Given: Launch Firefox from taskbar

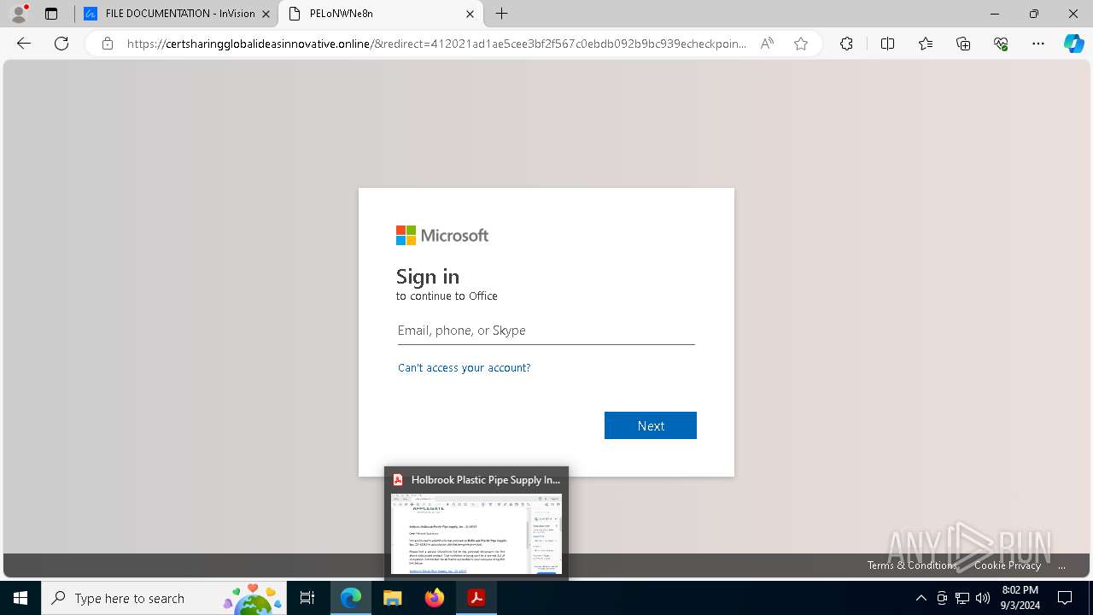Looking at the screenshot, I should [x=435, y=598].
